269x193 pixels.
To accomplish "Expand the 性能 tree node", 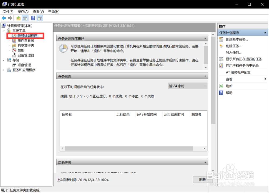I will point(9,50).
